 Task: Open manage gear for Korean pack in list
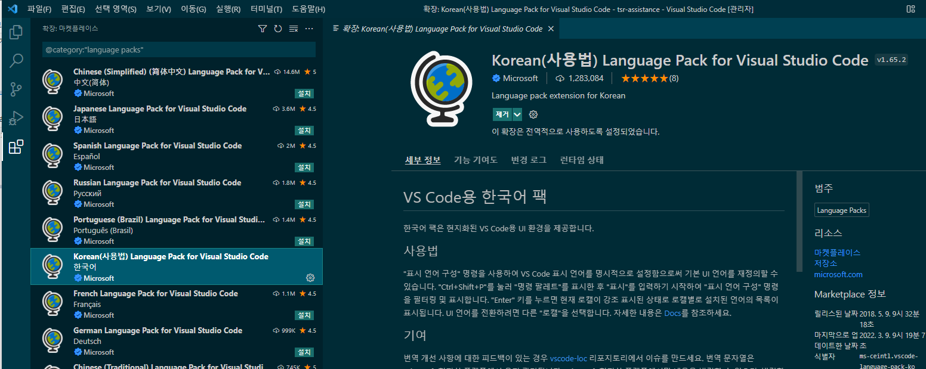pyautogui.click(x=310, y=278)
